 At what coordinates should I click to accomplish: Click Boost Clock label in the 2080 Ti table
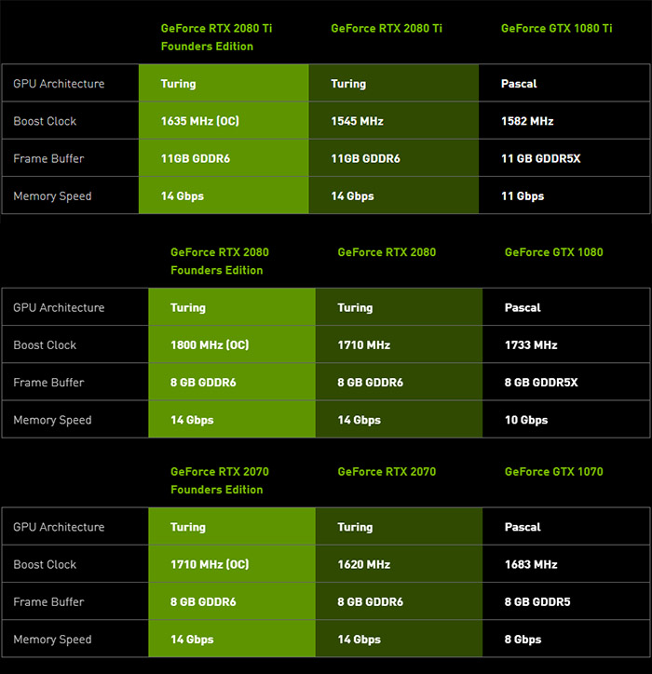45,121
